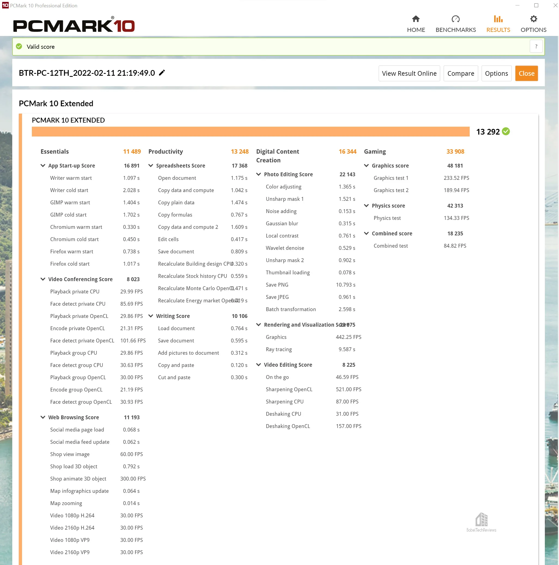Image resolution: width=559 pixels, height=565 pixels.
Task: Click Graphics test 1 row
Action: (x=421, y=178)
